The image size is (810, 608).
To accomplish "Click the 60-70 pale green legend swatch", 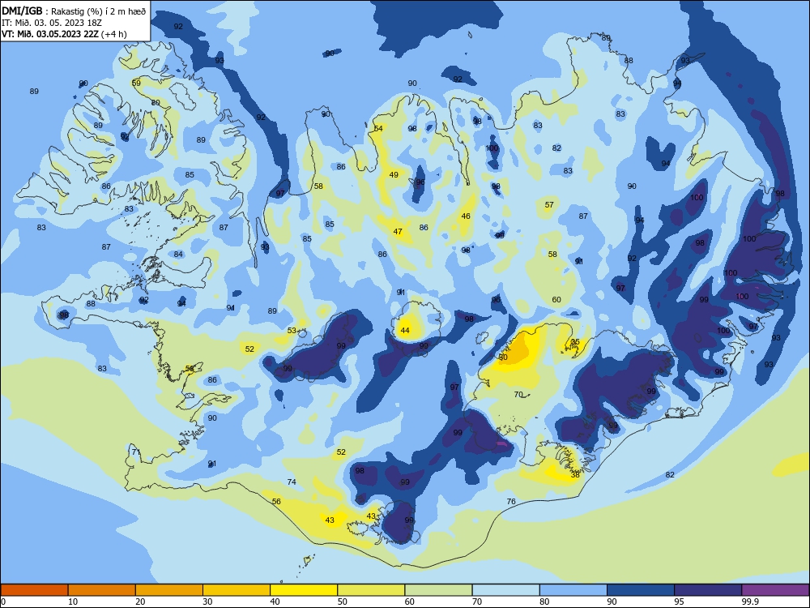I will 438,590.
